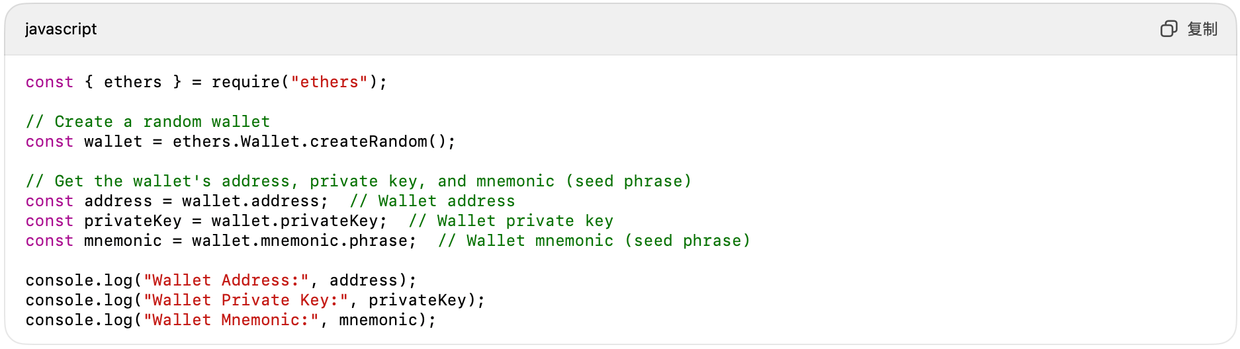The width and height of the screenshot is (1240, 349).
Task: Click the copy icon in code header
Action: 1169,29
